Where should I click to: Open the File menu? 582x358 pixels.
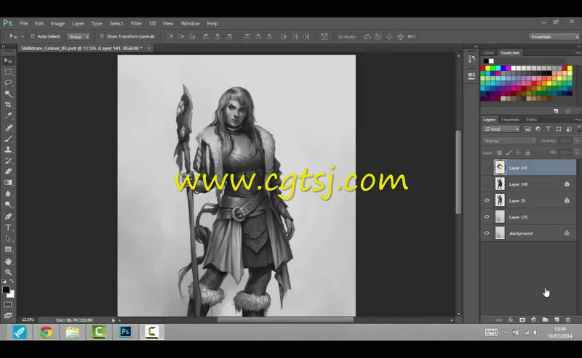tap(24, 23)
